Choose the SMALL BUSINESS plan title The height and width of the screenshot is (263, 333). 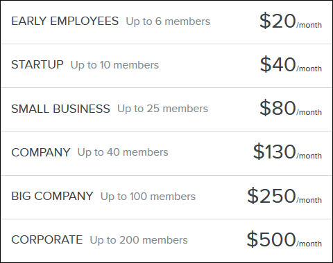[x=60, y=109]
